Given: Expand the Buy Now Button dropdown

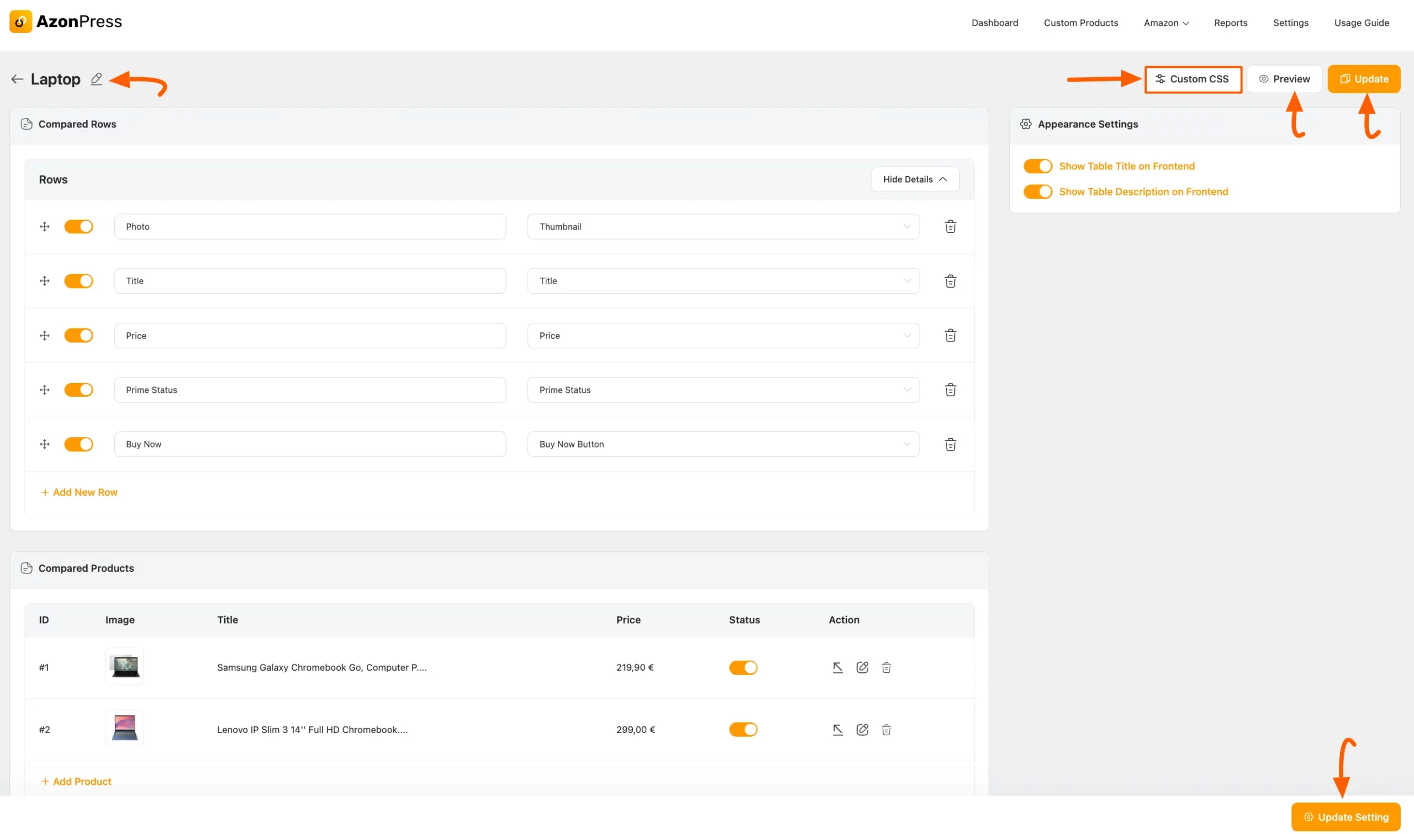Looking at the screenshot, I should click(x=723, y=444).
